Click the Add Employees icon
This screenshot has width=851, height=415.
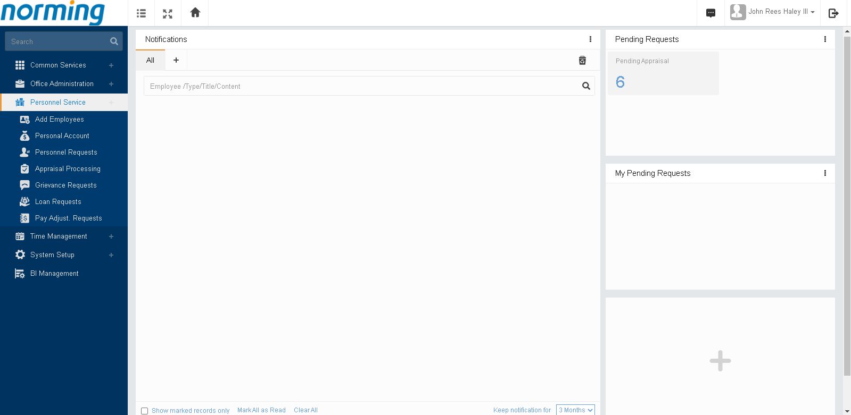(x=24, y=120)
